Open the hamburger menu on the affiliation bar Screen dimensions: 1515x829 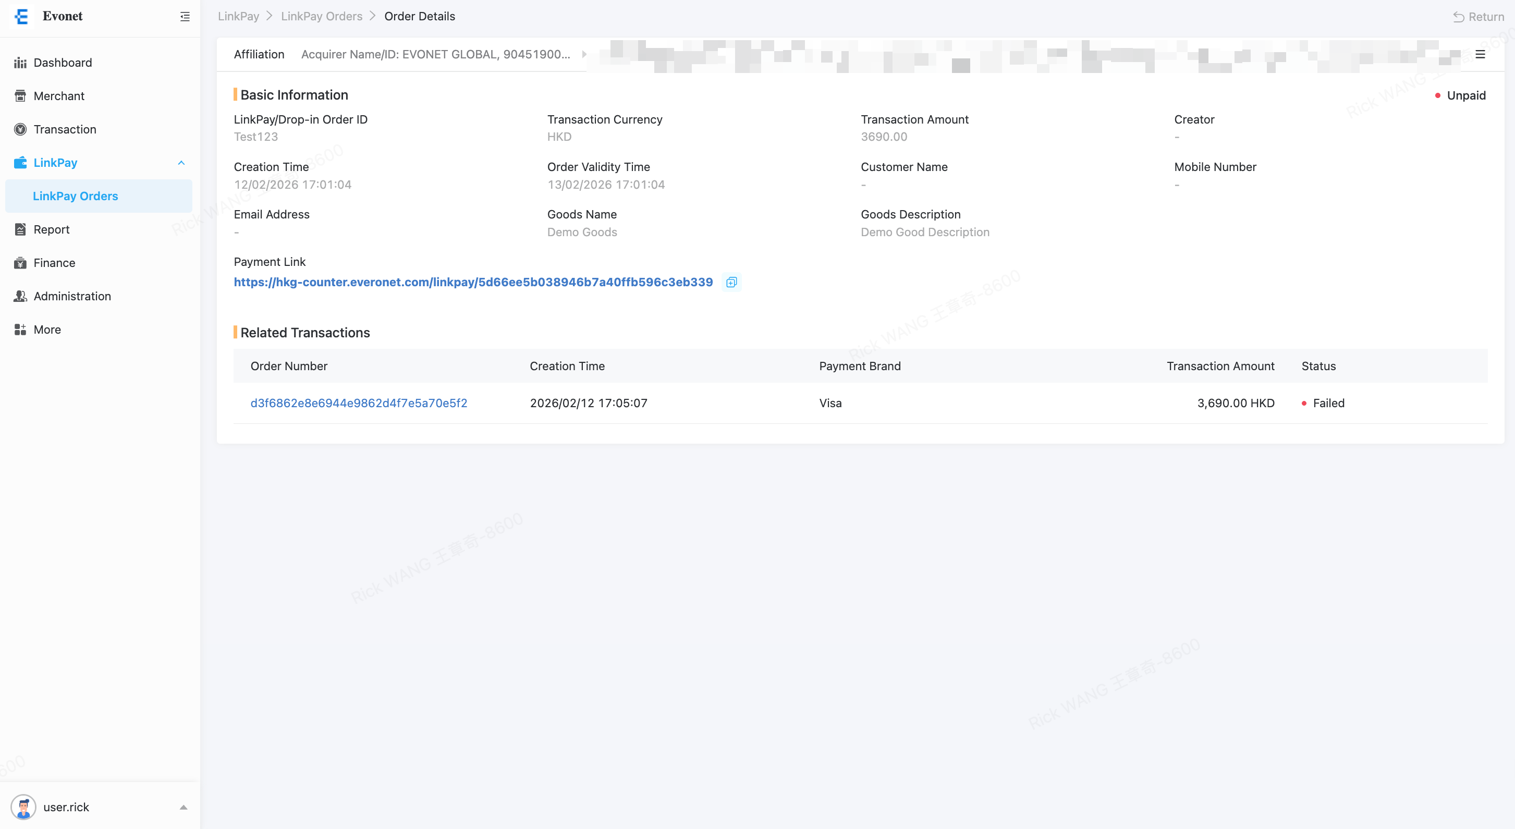(x=1480, y=55)
